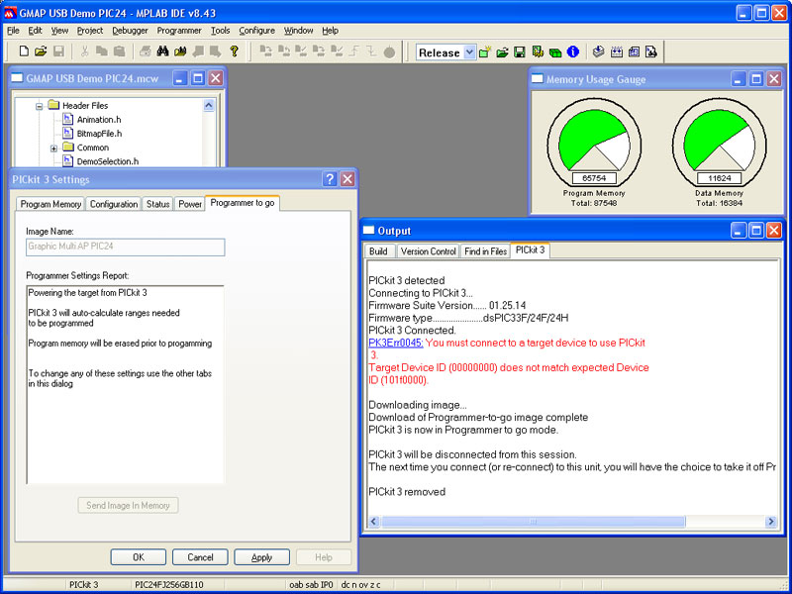Select Animation.h in the project tree
The height and width of the screenshot is (594, 792).
coord(98,120)
